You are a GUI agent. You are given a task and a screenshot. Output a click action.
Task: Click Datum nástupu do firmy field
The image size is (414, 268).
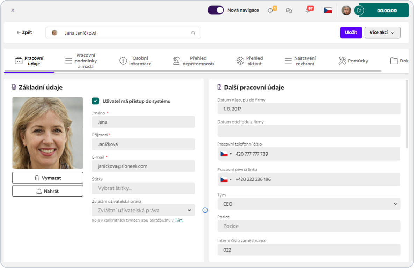point(309,109)
